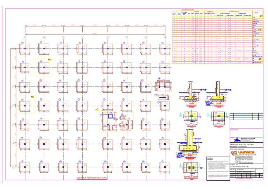
Task: Click the overall vertical dimension line left of grid
Action: 11,108
